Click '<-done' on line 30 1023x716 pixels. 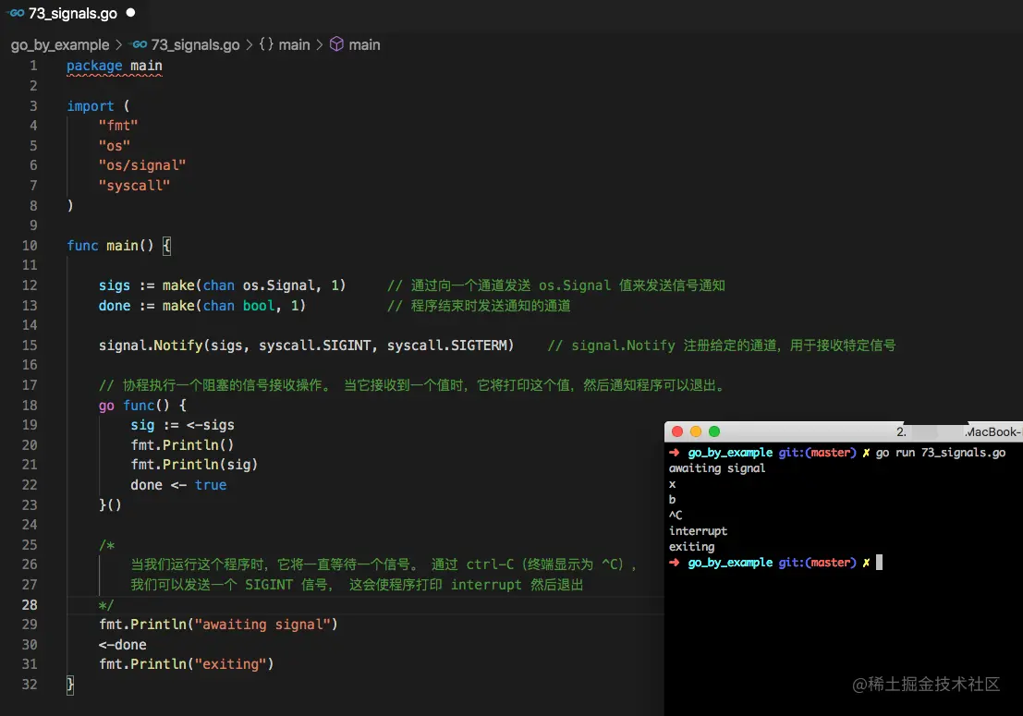123,645
